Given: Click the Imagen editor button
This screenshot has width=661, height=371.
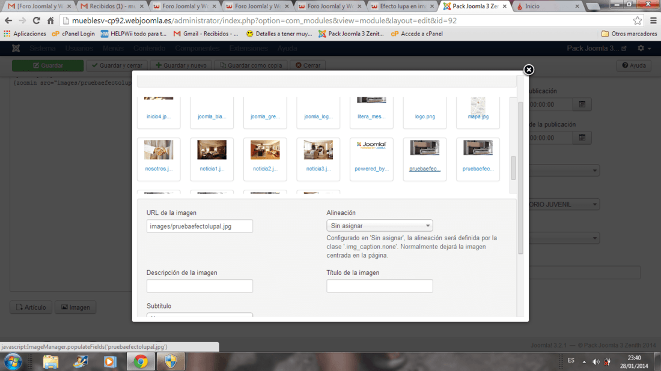Looking at the screenshot, I should tap(76, 307).
